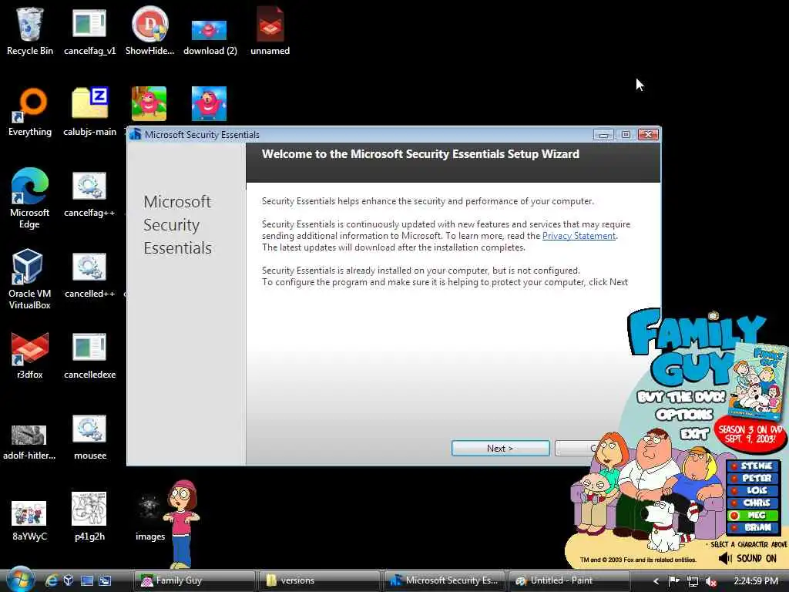Select the cancelfag_v1 desktop icon
This screenshot has height=592, width=789.
click(89, 31)
